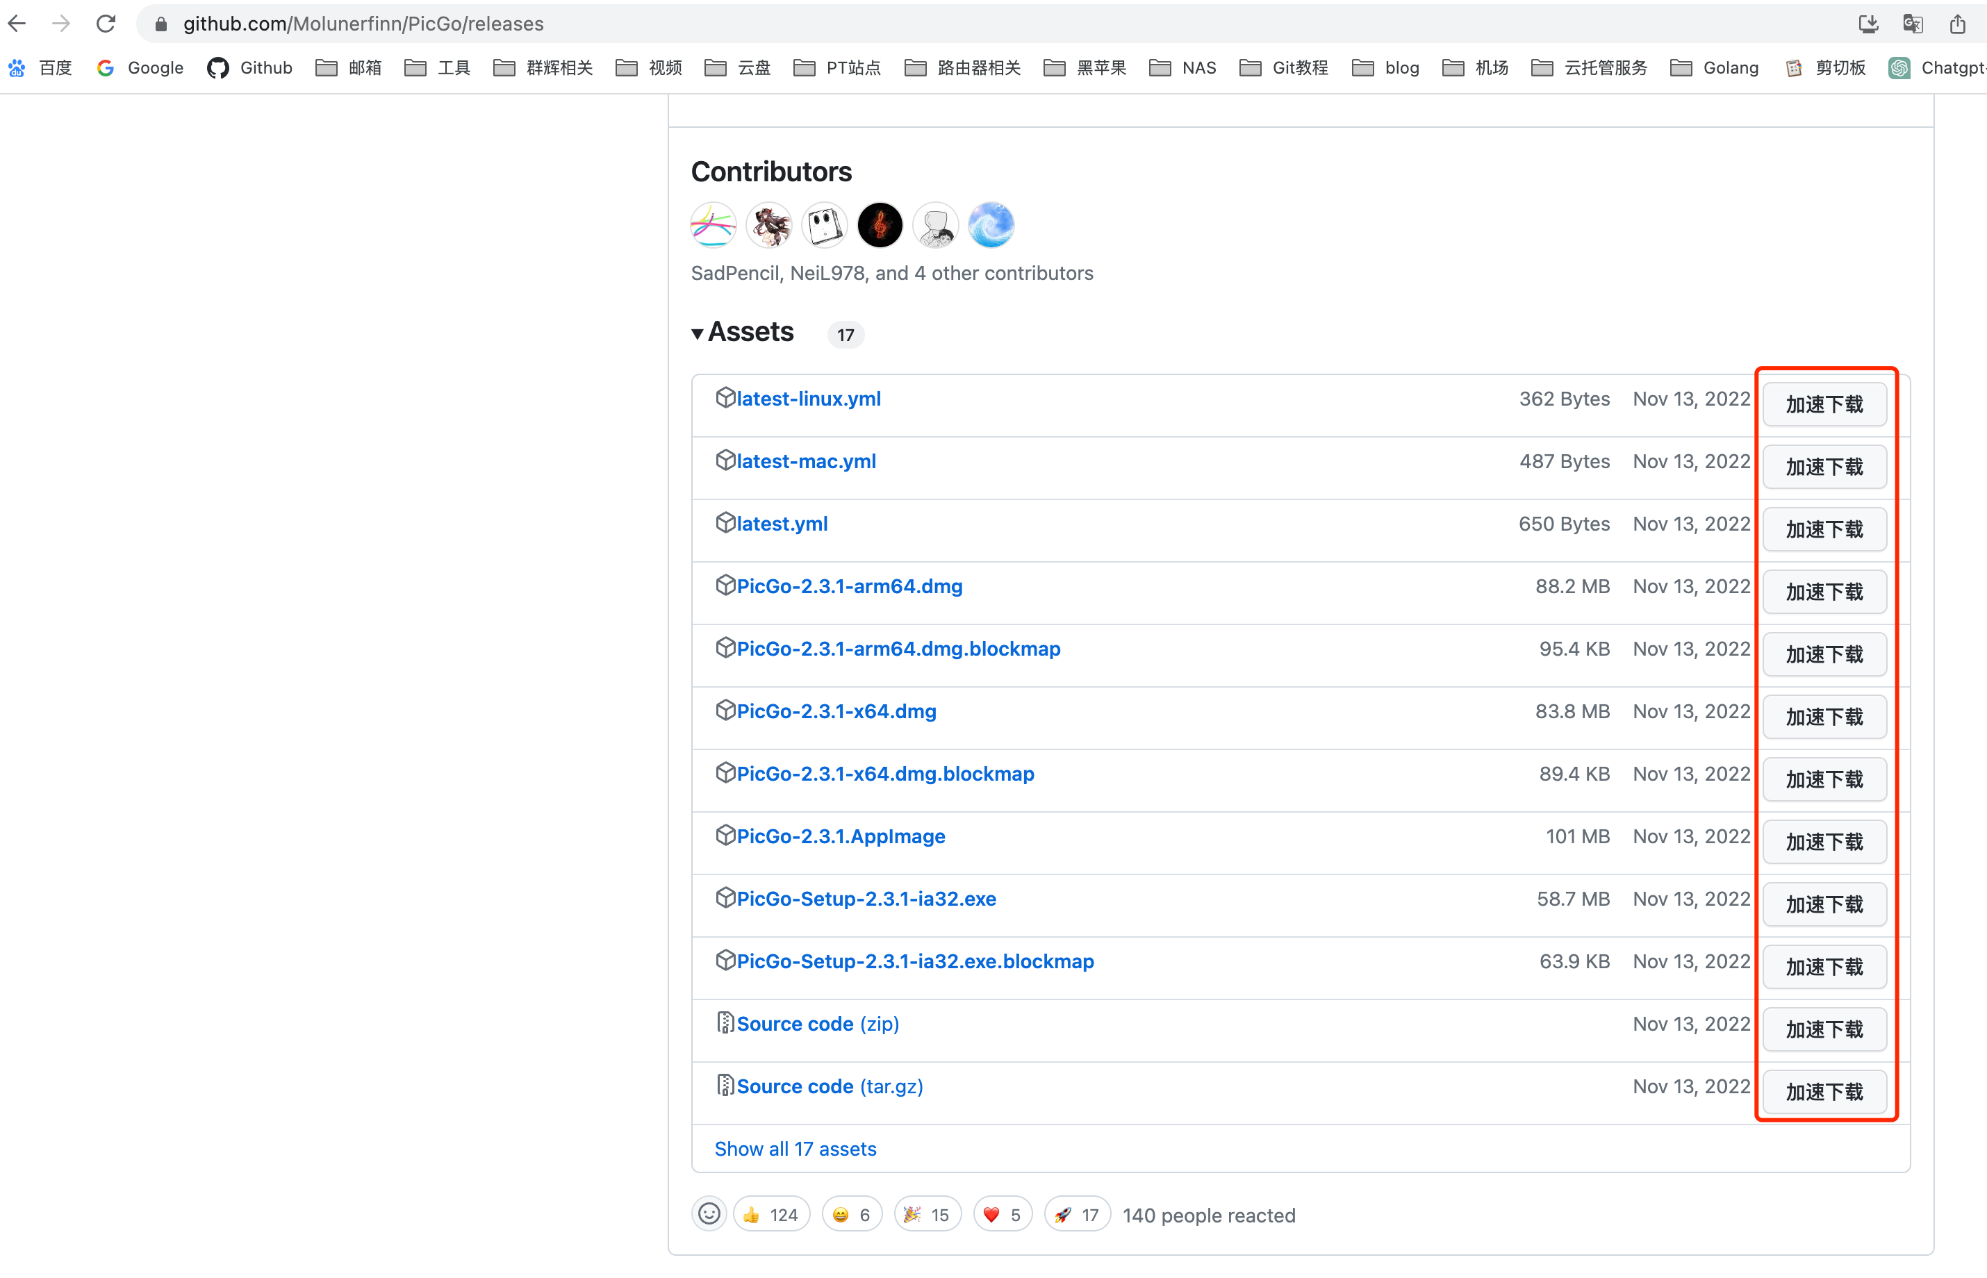Click 加速下载 for PicGo-2.3.1.AppImage
The width and height of the screenshot is (1987, 1278).
(1824, 842)
